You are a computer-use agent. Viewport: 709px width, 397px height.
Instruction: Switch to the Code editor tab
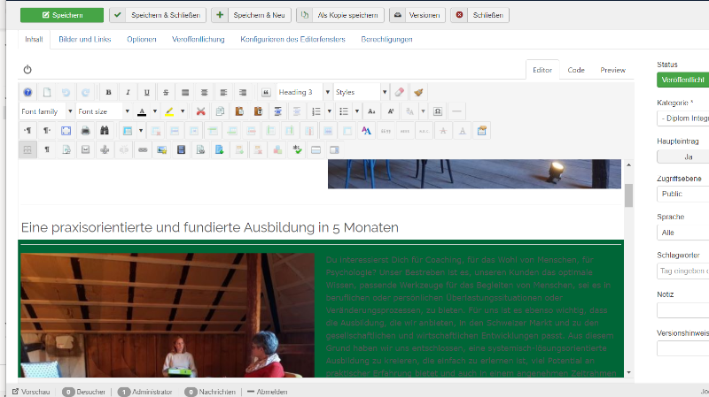575,70
